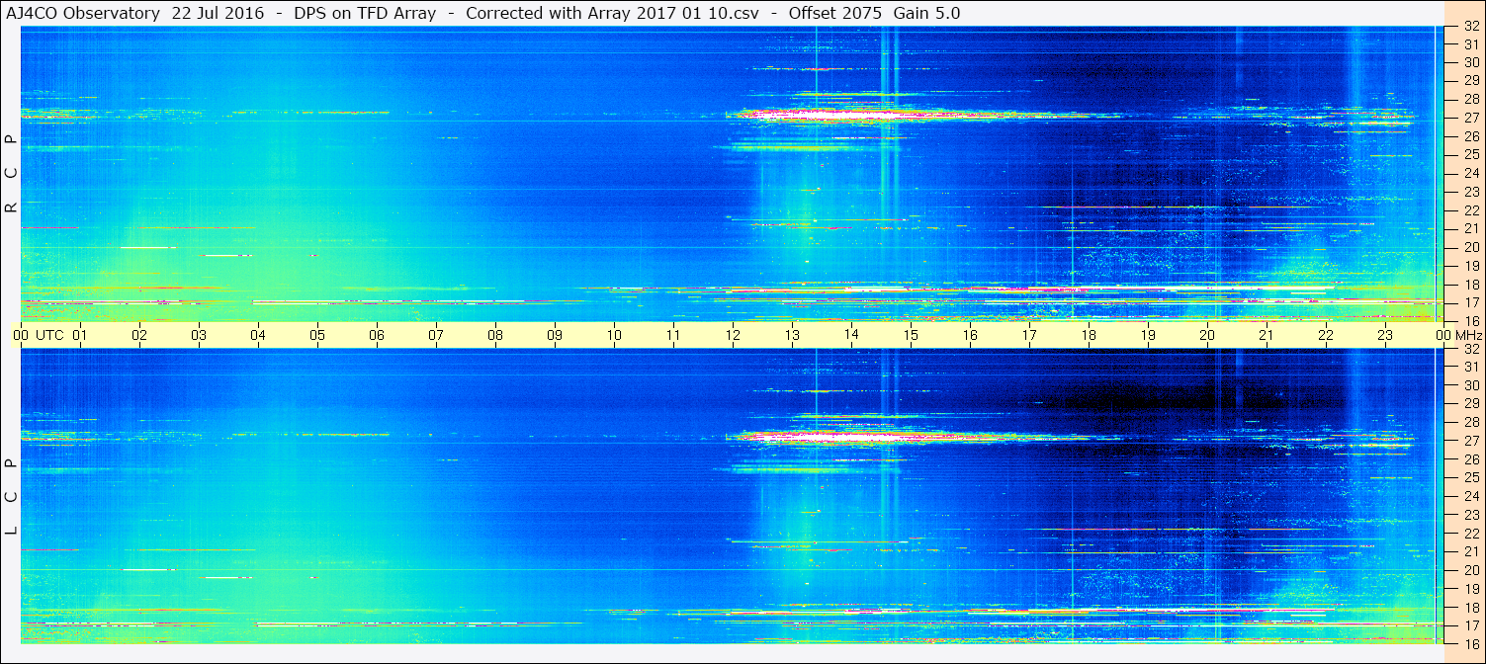The image size is (1486, 664).
Task: Click the 21 MHz tick label, LCP panel
Action: click(x=1470, y=551)
